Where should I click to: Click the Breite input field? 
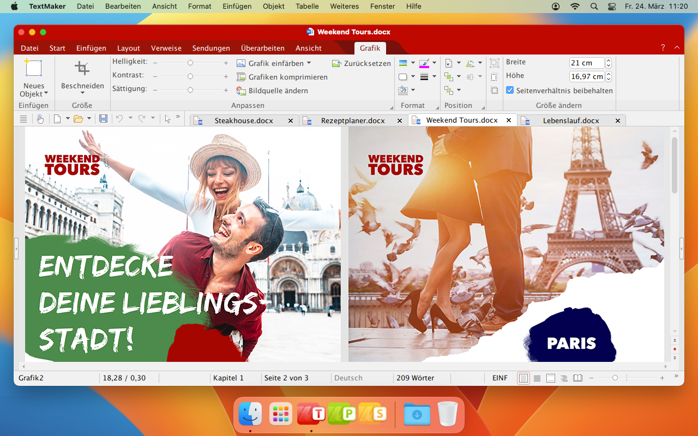tap(587, 63)
